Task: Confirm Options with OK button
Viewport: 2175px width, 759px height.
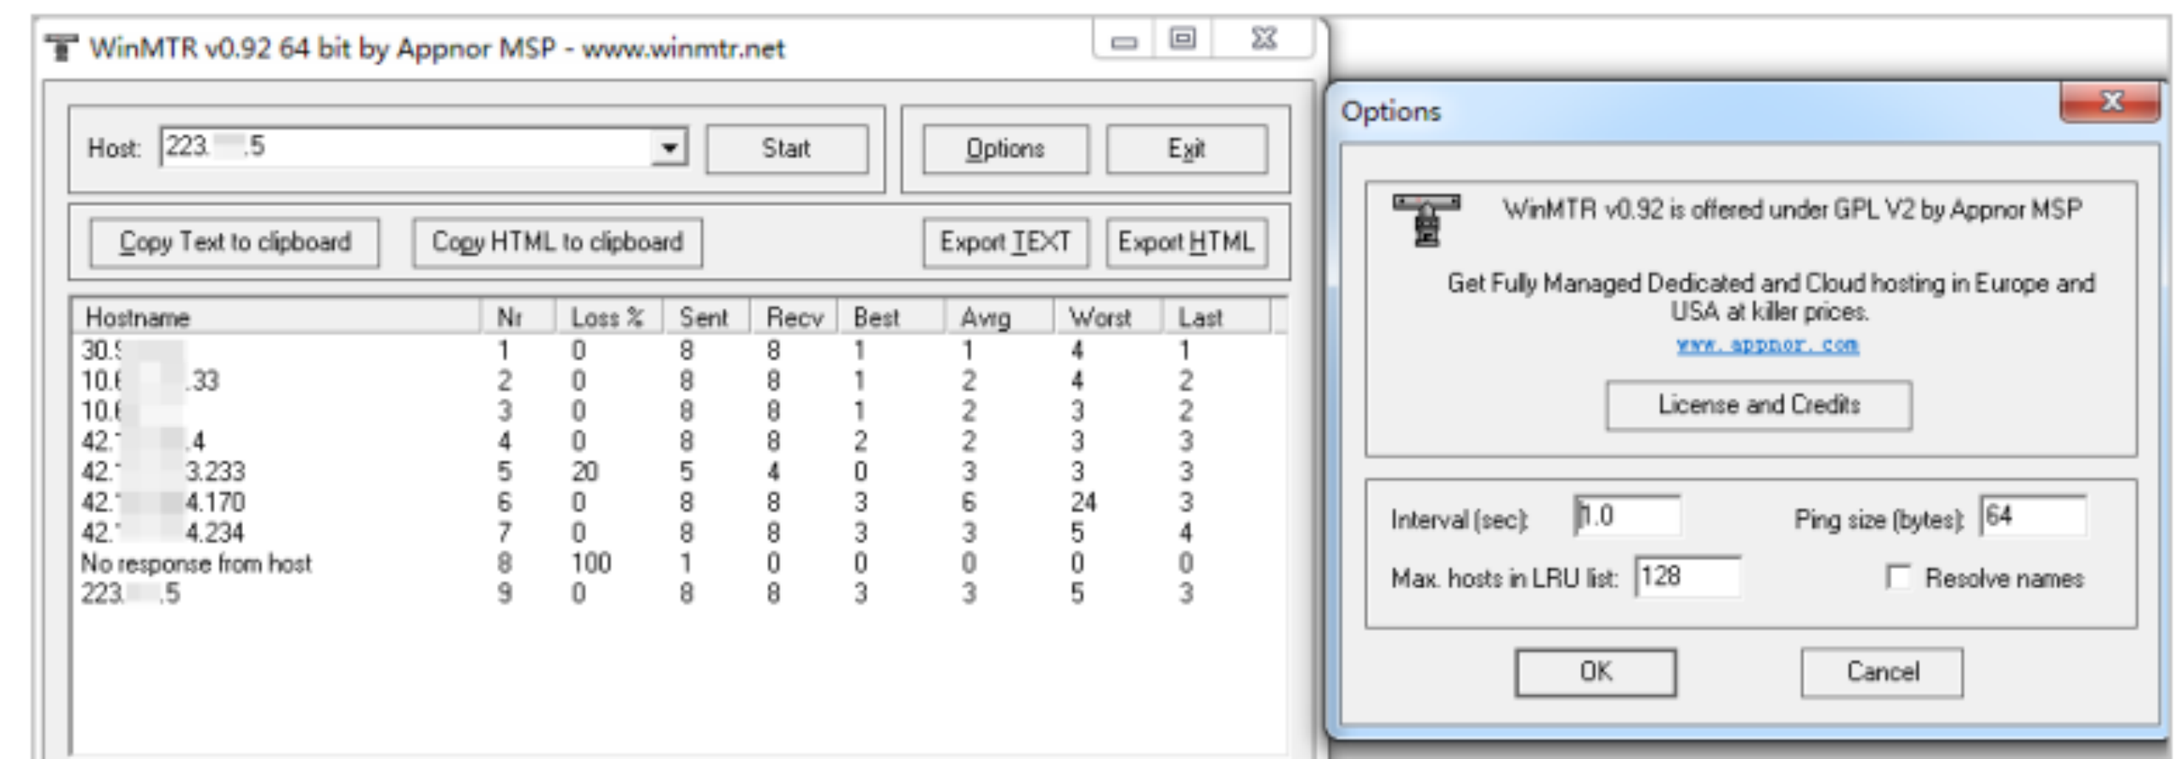Action: 1596,672
